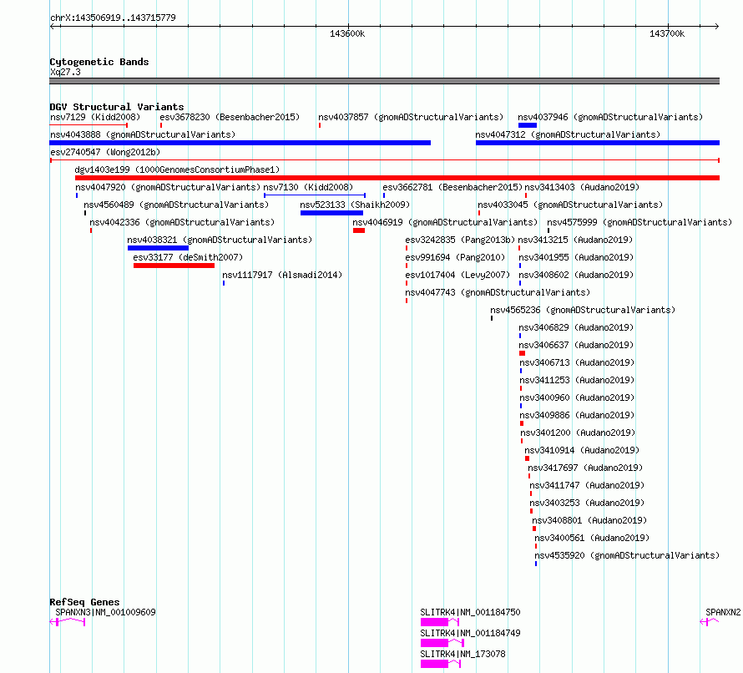Click nsv4535920 gnomAD variant label
The image size is (743, 673).
pos(627,555)
